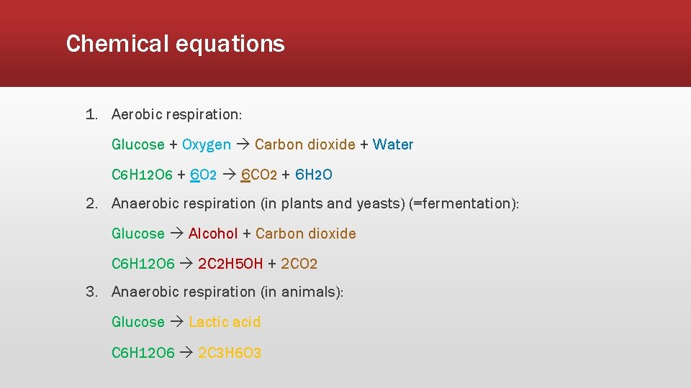Select the Anaerobic respiration in plants heading
Image resolution: width=691 pixels, height=388 pixels.
pos(315,203)
